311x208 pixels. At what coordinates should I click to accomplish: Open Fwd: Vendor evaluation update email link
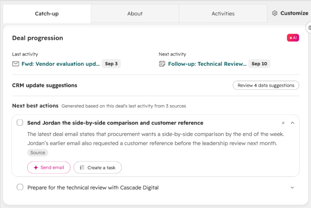tap(61, 64)
